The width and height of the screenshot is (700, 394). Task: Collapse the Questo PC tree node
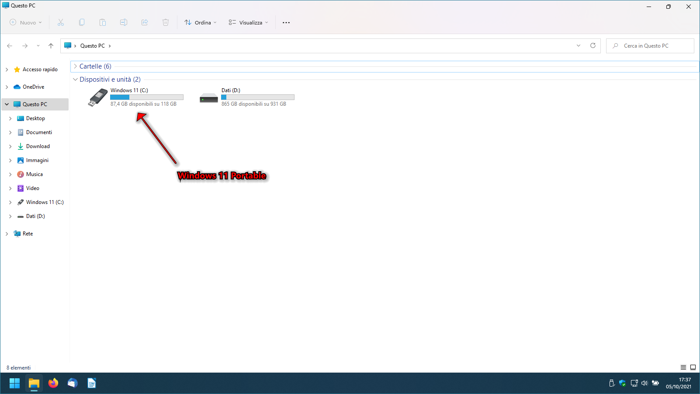pyautogui.click(x=7, y=104)
